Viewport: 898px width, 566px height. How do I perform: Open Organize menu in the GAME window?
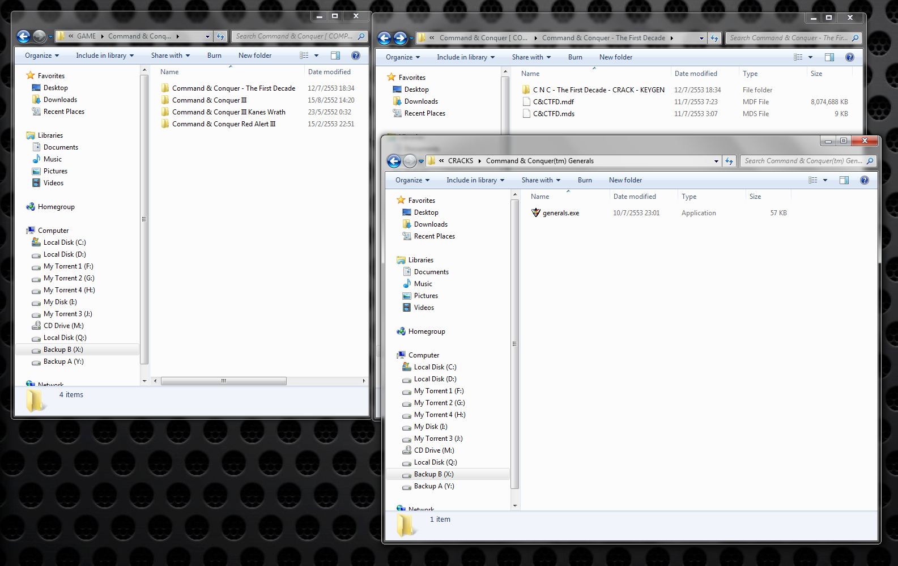[42, 56]
